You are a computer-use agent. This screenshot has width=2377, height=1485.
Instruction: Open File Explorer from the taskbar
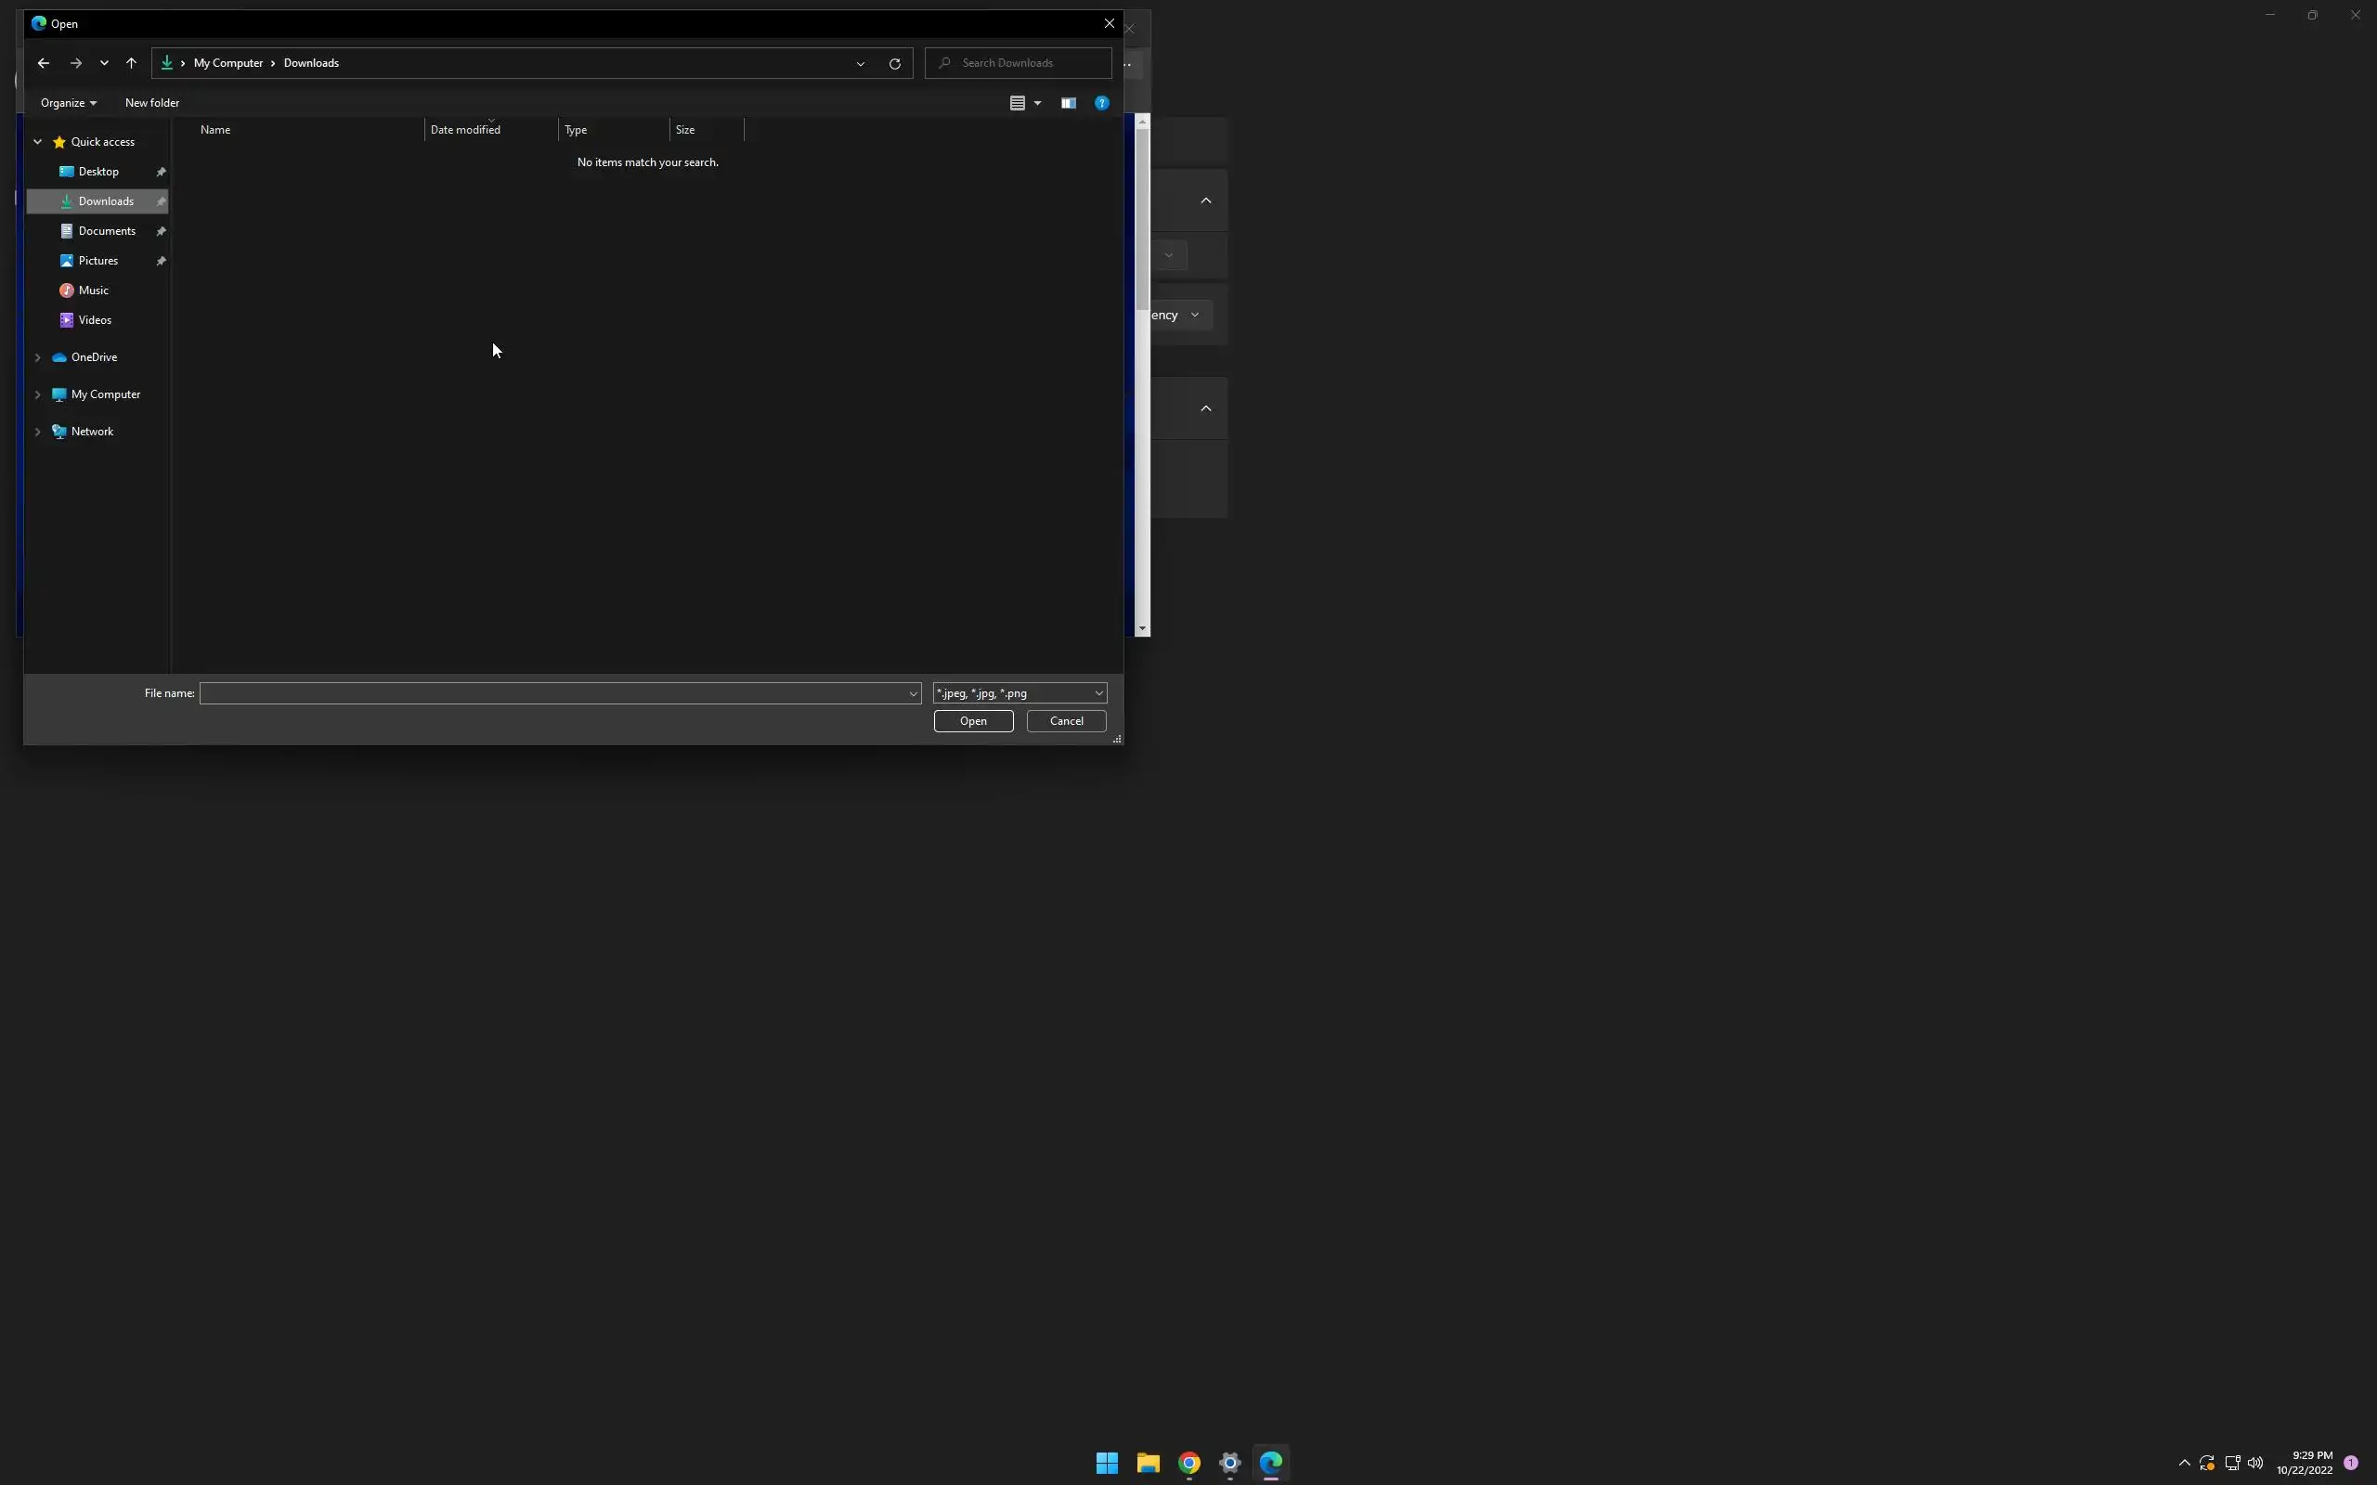1148,1463
